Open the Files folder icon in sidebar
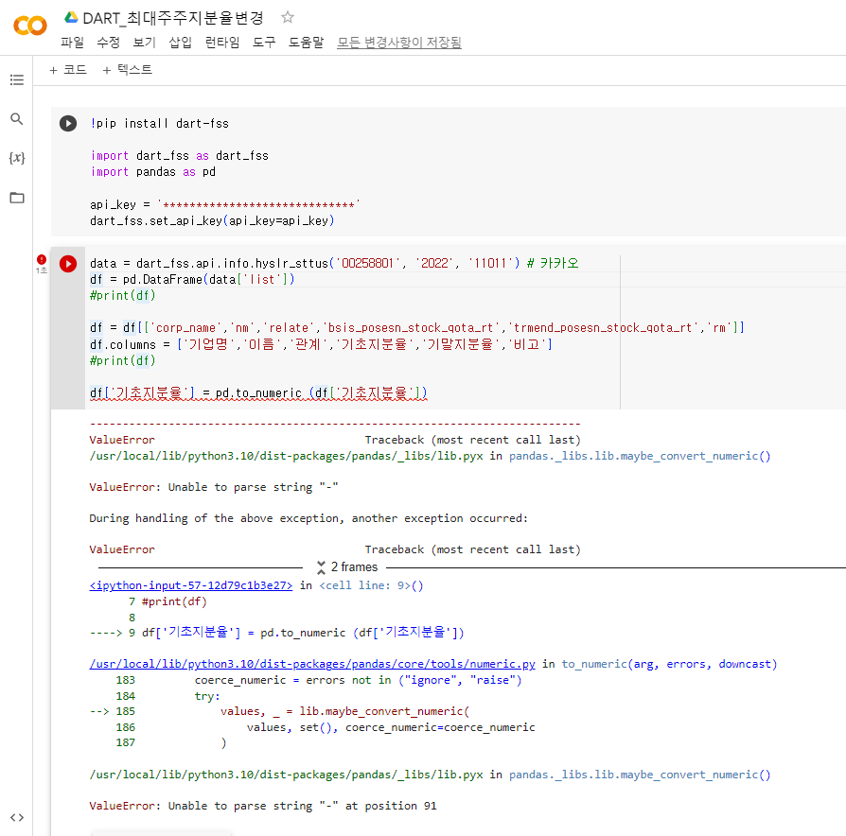846x836 pixels. point(17,198)
